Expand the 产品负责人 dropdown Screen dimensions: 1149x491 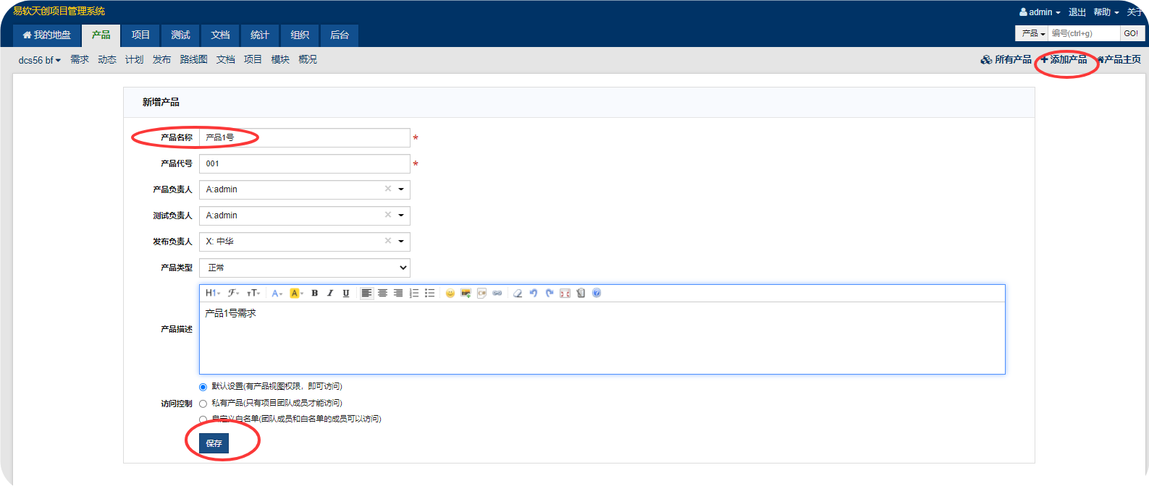[x=401, y=189]
